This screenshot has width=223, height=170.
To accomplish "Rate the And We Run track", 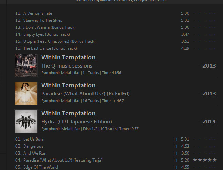I will [x=205, y=153].
